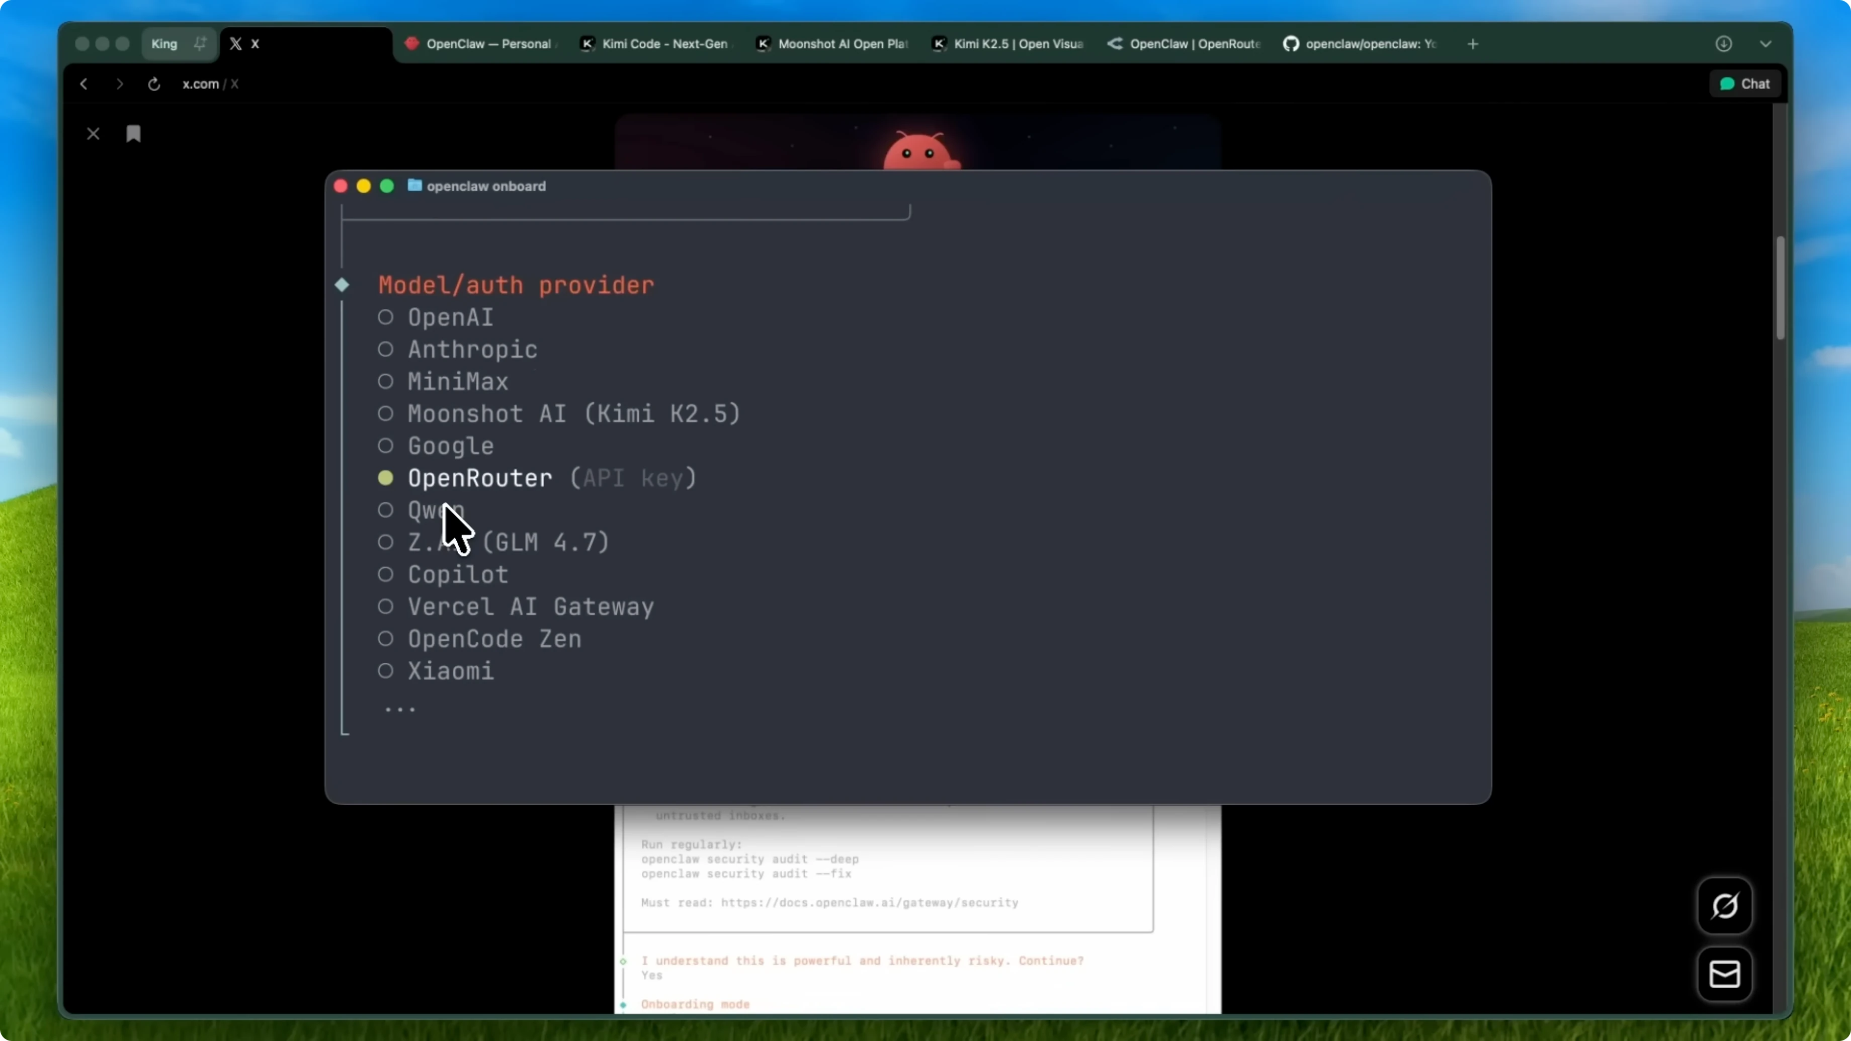Click the downloads icon in the top-right
The height and width of the screenshot is (1041, 1851).
coord(1724,44)
